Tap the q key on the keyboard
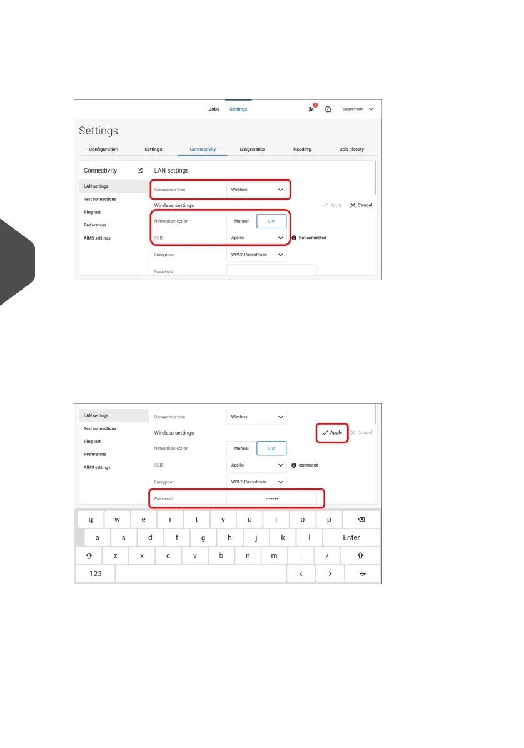The image size is (524, 748). 91,520
